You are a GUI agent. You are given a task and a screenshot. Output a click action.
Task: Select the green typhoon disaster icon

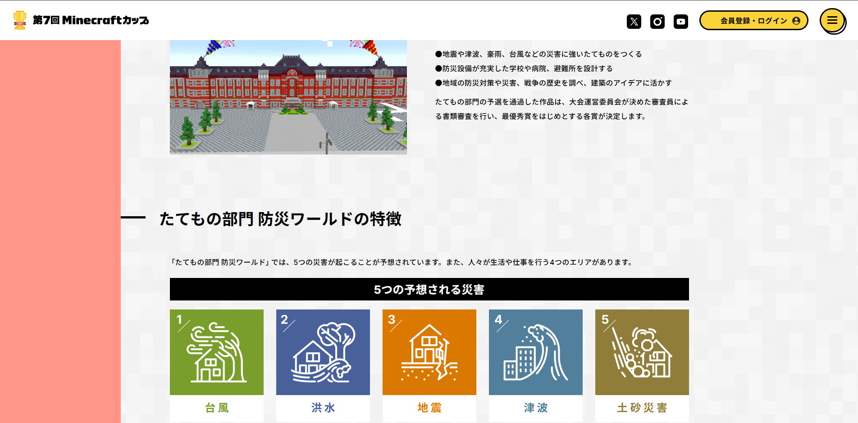tap(217, 352)
